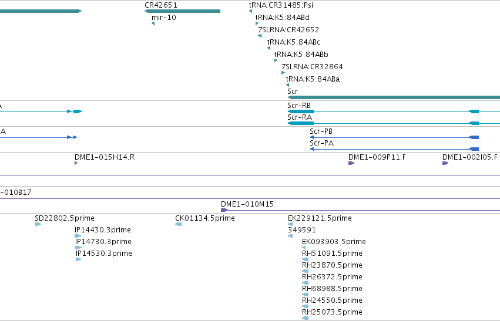Select the IP14430.3prime EST feature
The image size is (500, 321).
[78, 236]
